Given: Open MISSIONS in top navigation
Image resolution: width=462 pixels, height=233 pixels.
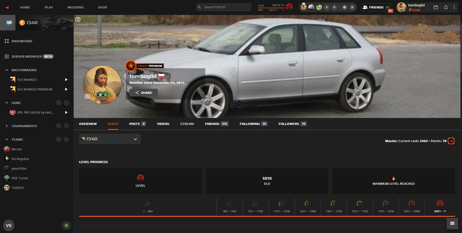Looking at the screenshot, I should point(75,7).
